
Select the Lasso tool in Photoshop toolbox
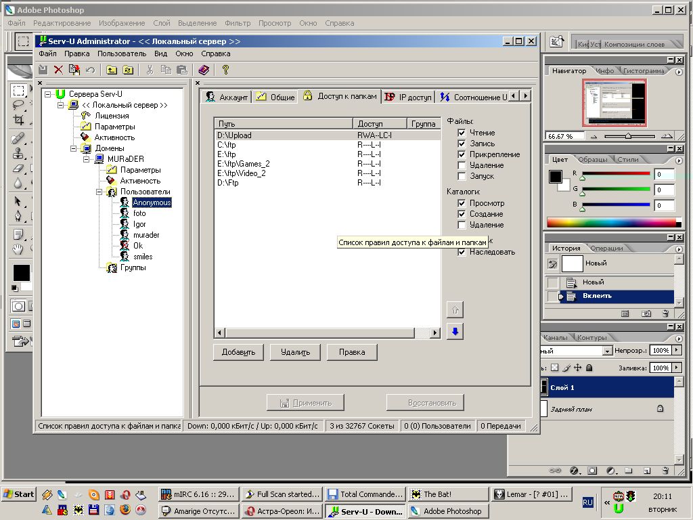click(19, 105)
